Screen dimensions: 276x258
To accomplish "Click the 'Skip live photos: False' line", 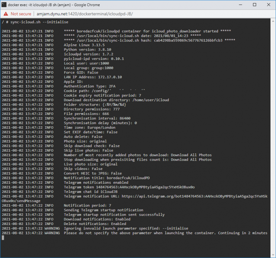I will coord(88,150).
